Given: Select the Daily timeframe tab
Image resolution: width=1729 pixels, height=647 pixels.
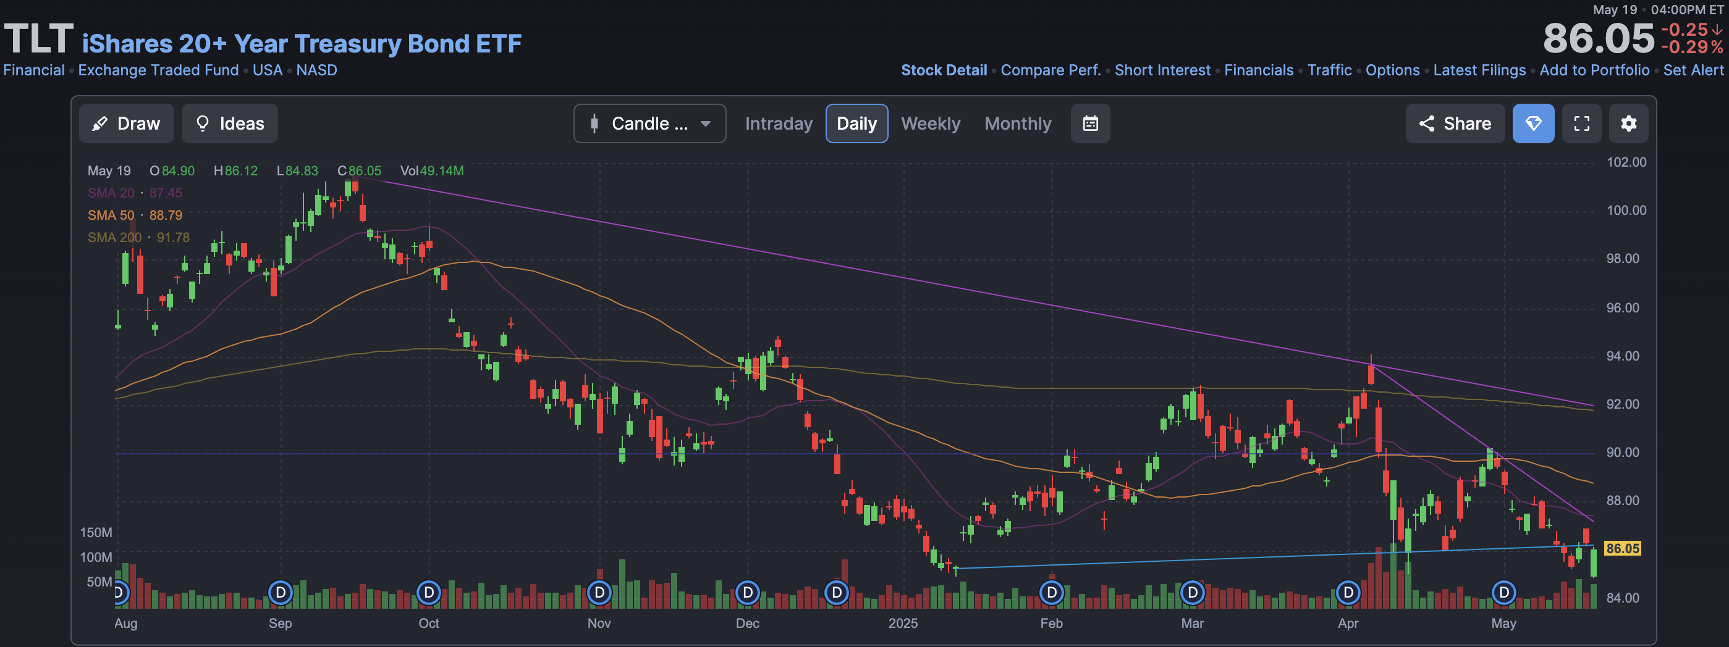Looking at the screenshot, I should 856,123.
